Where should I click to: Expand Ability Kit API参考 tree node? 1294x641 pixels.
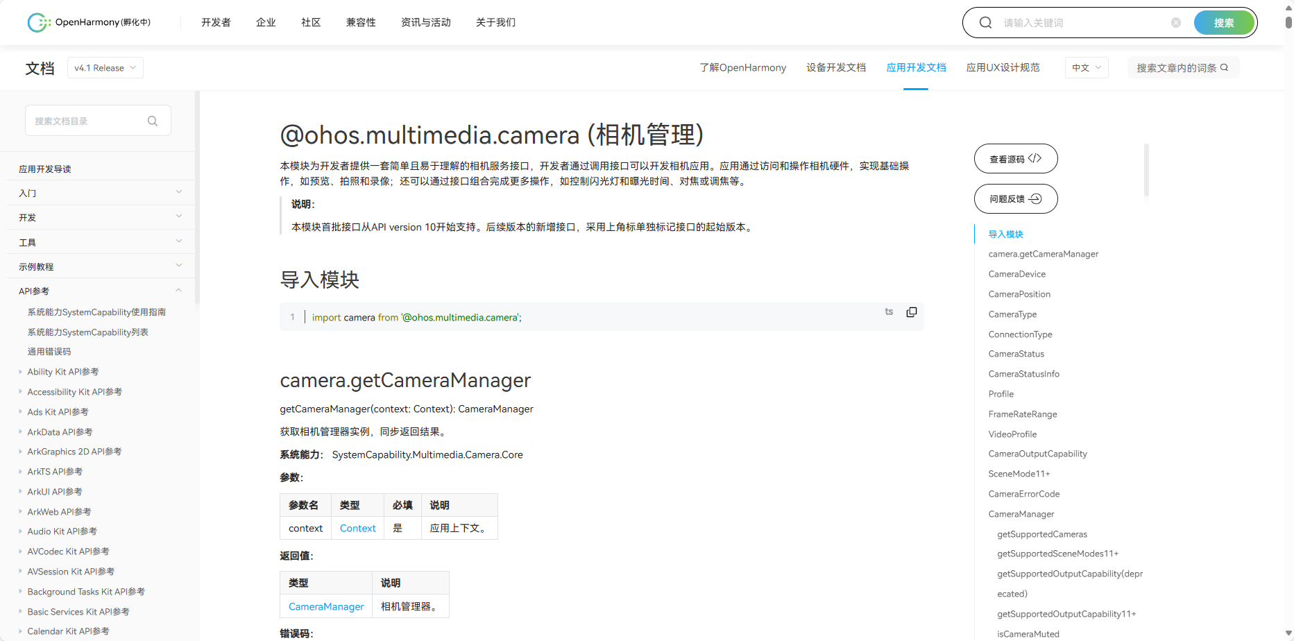pyautogui.click(x=20, y=372)
